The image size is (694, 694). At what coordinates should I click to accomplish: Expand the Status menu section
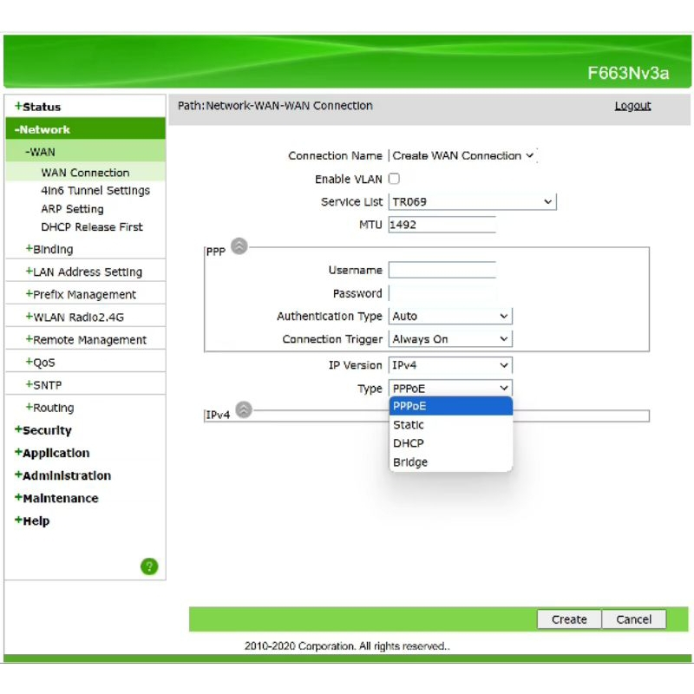41,107
